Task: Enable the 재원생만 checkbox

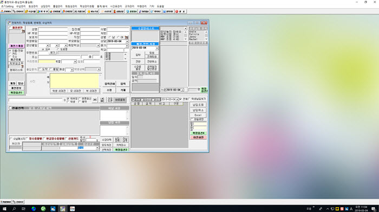Action: point(10,28)
